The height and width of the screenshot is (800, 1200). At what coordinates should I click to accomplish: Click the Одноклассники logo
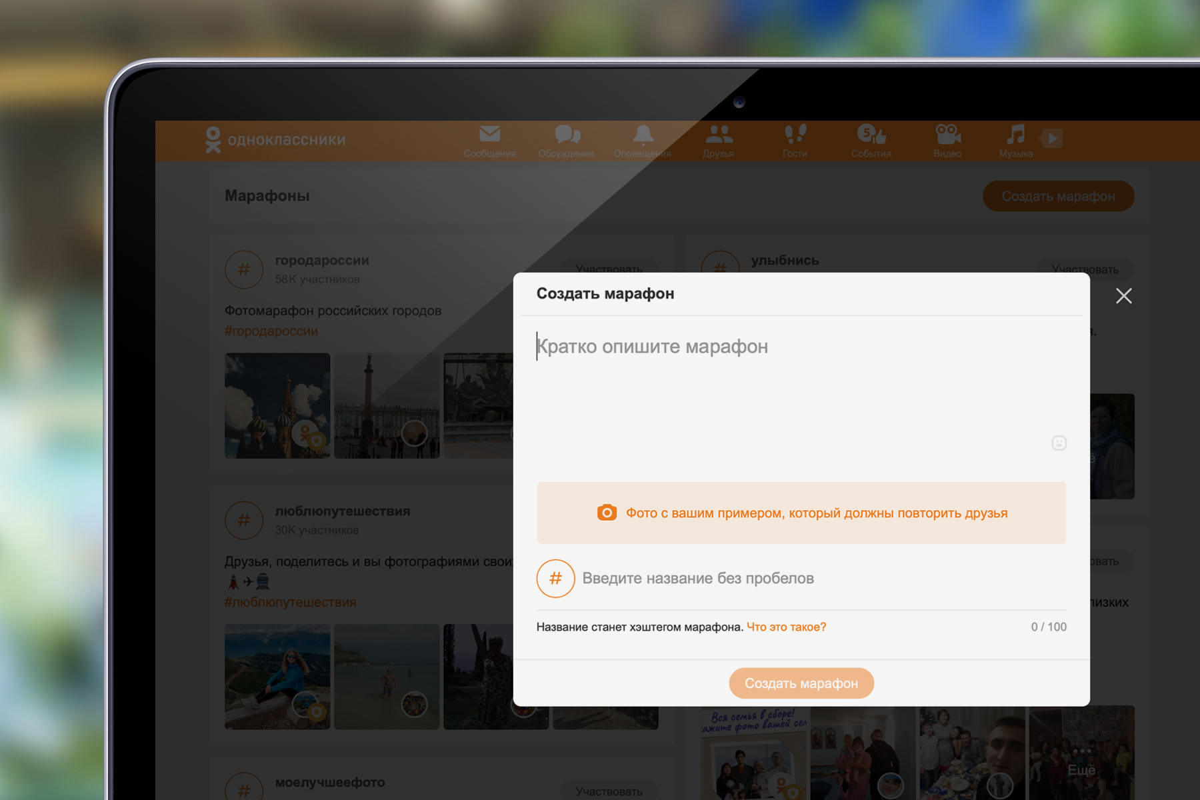click(x=275, y=140)
